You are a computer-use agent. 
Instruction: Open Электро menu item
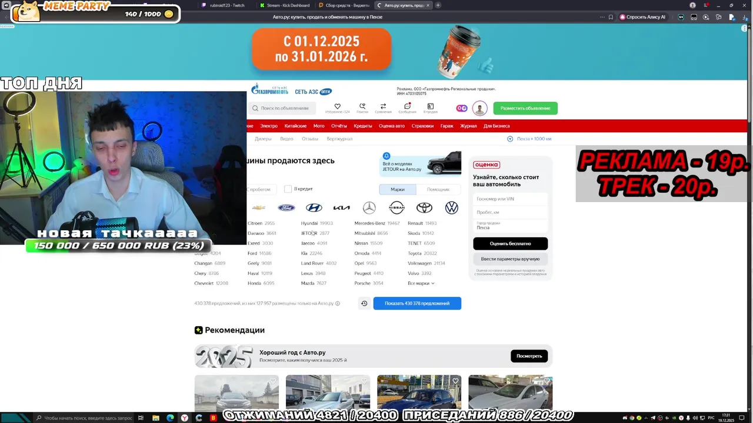(x=269, y=126)
